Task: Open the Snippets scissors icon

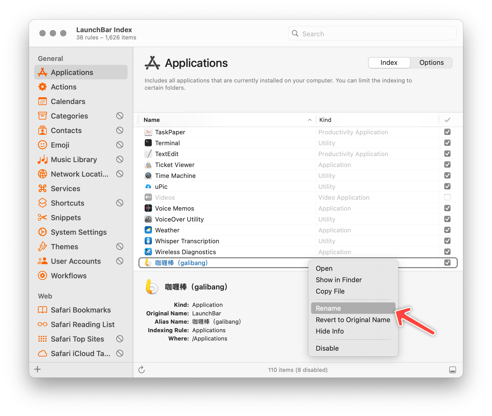Action: [43, 218]
